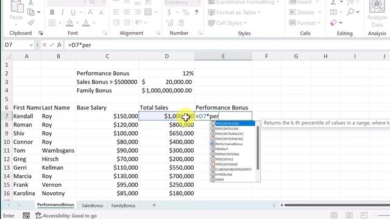Click Increase Font Size icon
Viewport: 390px width, 219px height.
pos(90,12)
